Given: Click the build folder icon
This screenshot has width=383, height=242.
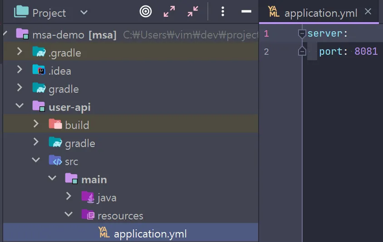Looking at the screenshot, I should 55,125.
